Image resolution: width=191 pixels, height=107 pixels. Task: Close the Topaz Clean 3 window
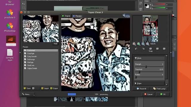coord(21,12)
